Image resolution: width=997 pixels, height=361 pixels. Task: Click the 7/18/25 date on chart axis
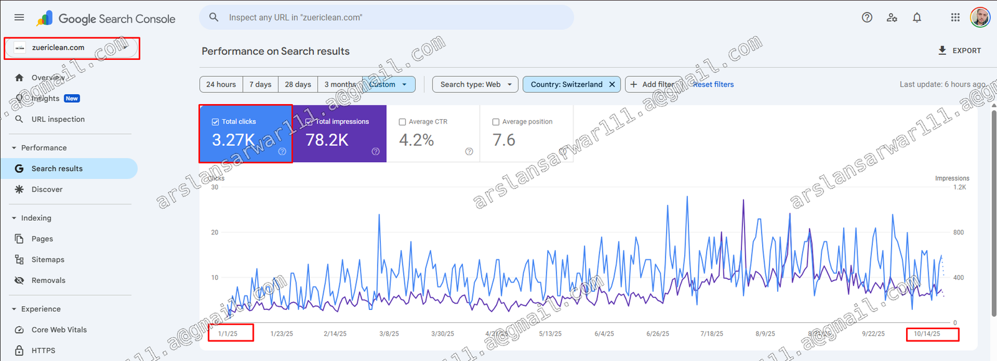point(712,334)
